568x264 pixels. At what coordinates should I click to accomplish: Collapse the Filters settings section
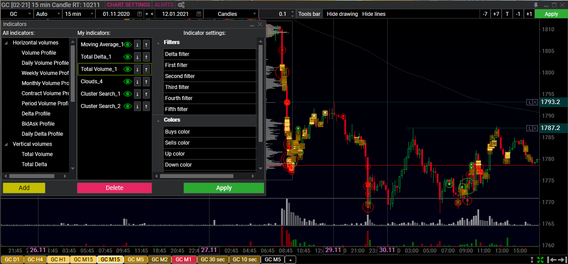pyautogui.click(x=158, y=43)
